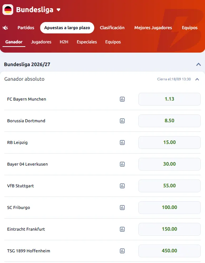Click the Cierra el:18/09 13:30 closing time
This screenshot has width=205, height=263.
(x=174, y=79)
